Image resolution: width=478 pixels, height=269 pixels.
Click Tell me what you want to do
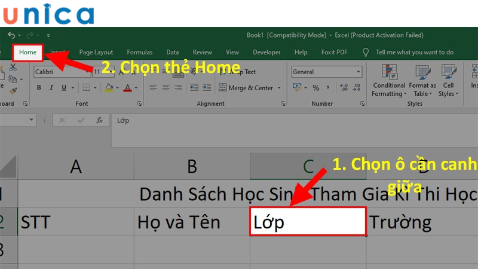tap(415, 53)
